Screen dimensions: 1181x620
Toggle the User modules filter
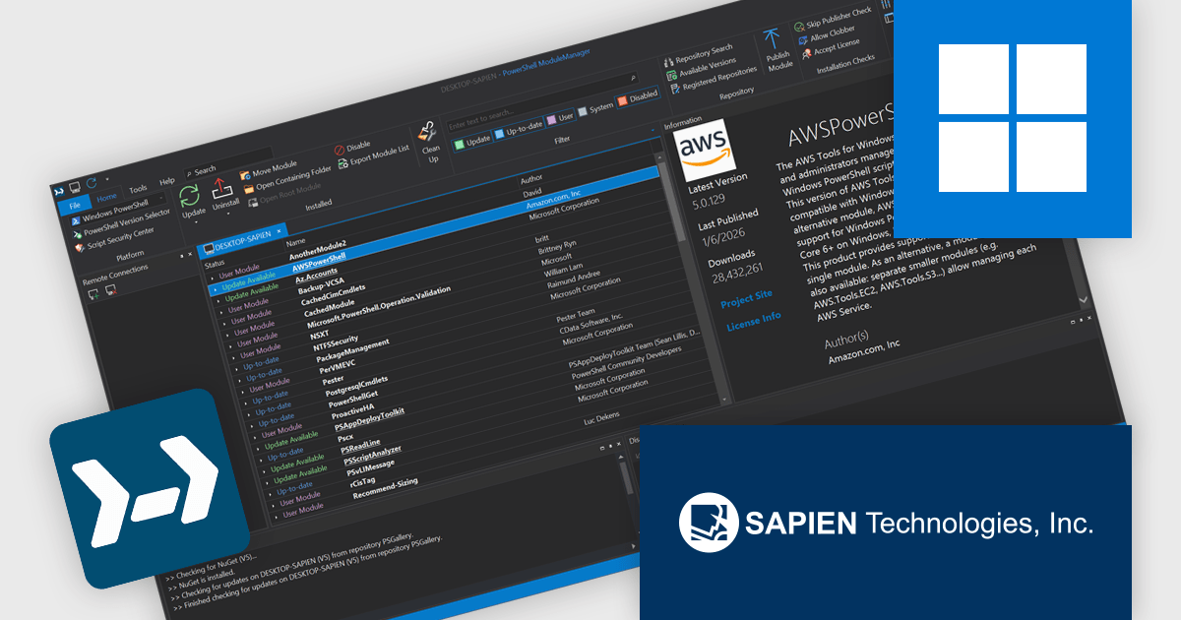(x=561, y=118)
